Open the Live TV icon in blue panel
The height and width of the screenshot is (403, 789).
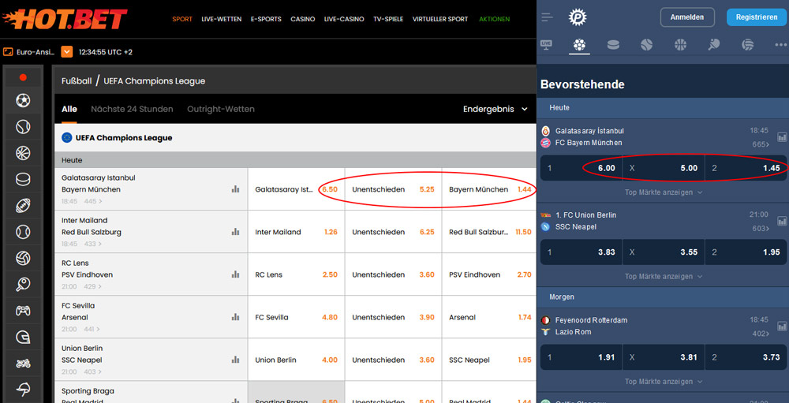pyautogui.click(x=546, y=44)
